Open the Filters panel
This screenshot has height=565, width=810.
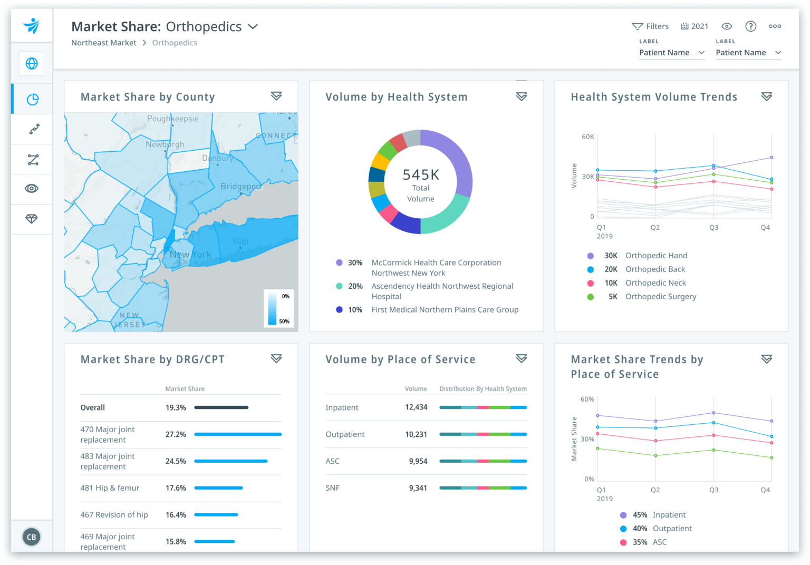coord(651,26)
